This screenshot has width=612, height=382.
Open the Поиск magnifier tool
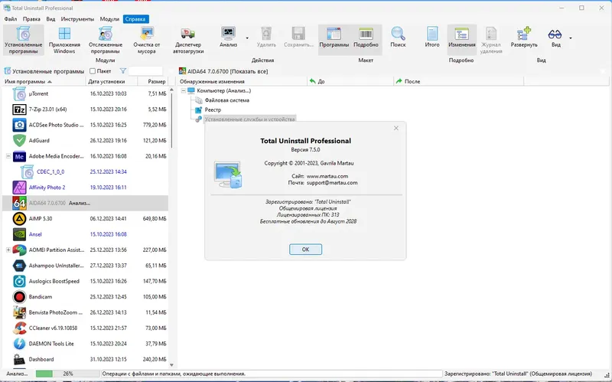[398, 38]
